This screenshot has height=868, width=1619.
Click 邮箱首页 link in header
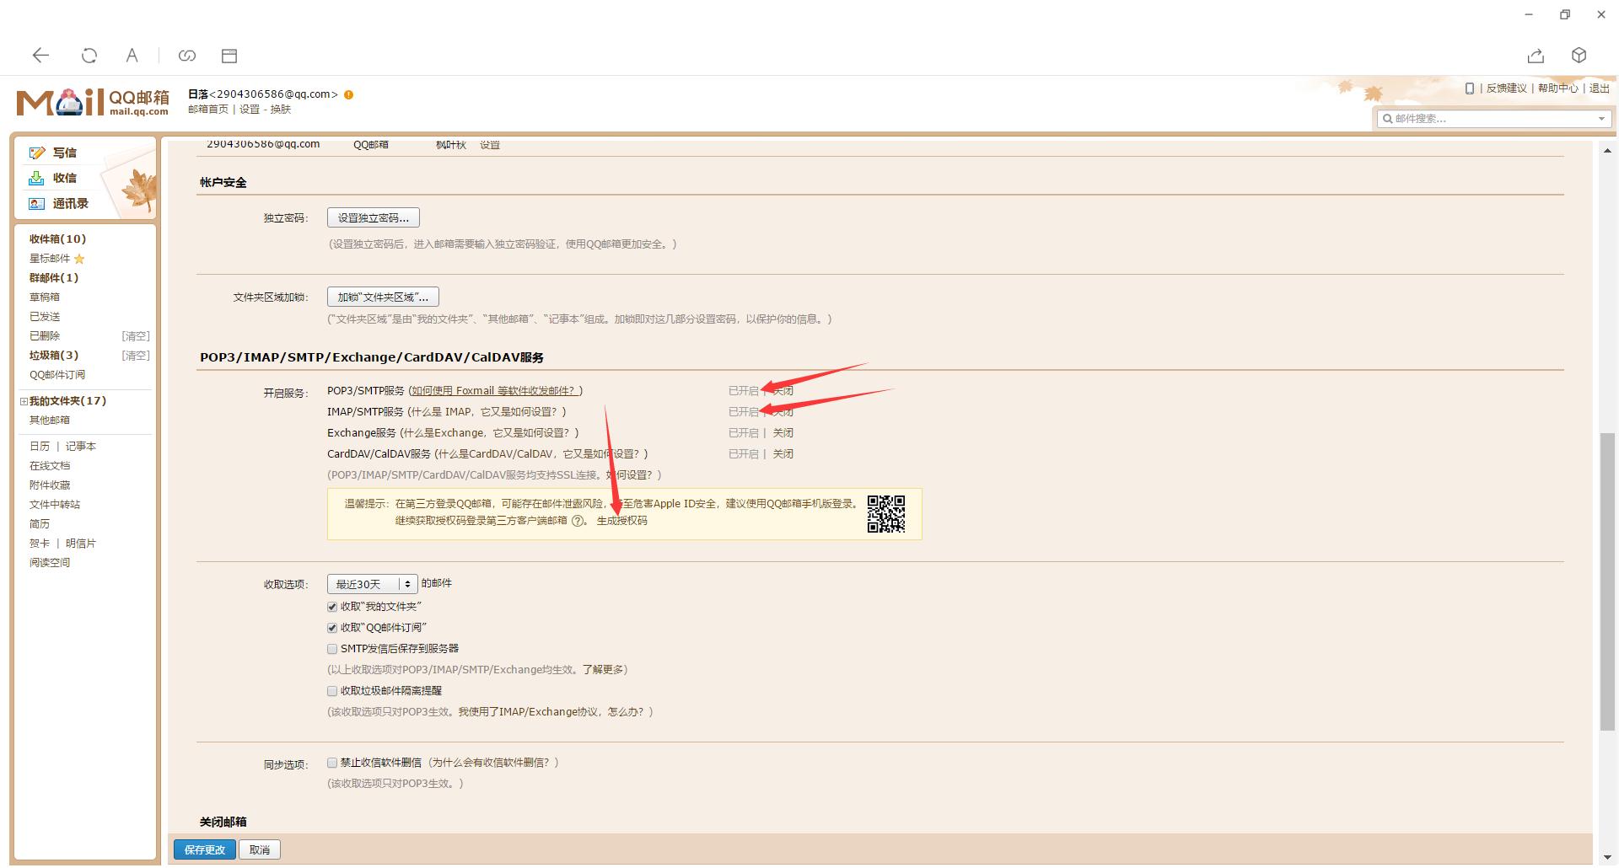tap(208, 110)
